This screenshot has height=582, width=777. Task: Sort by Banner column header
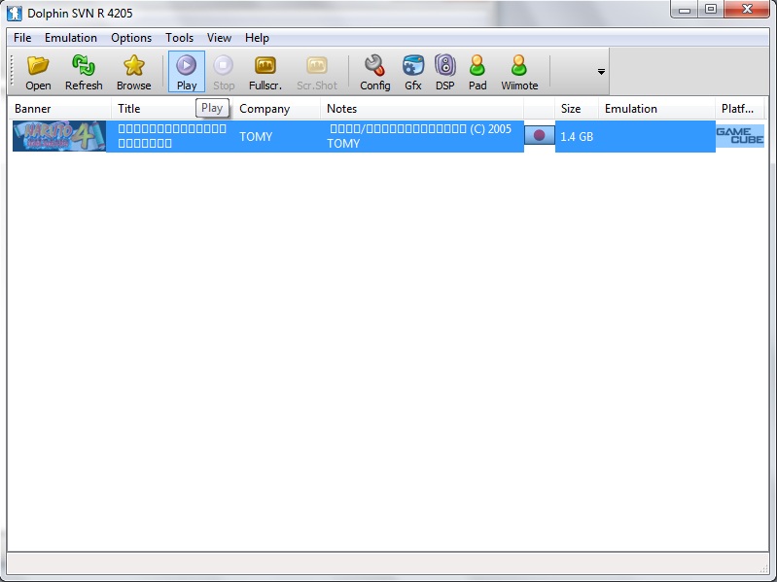pyautogui.click(x=59, y=109)
